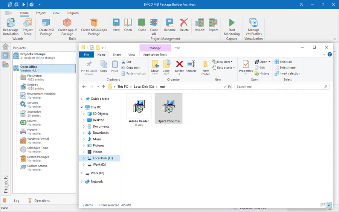Open Application Tools tab
The width and height of the screenshot is (339, 212).
click(x=155, y=55)
